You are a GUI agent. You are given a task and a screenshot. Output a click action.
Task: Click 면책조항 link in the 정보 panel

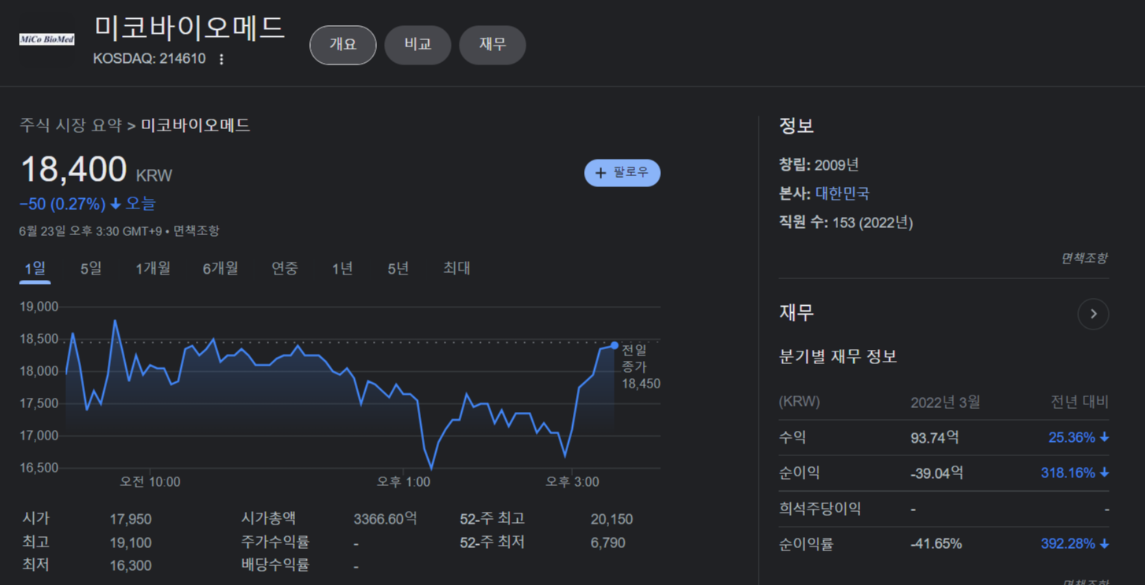pyautogui.click(x=1084, y=258)
